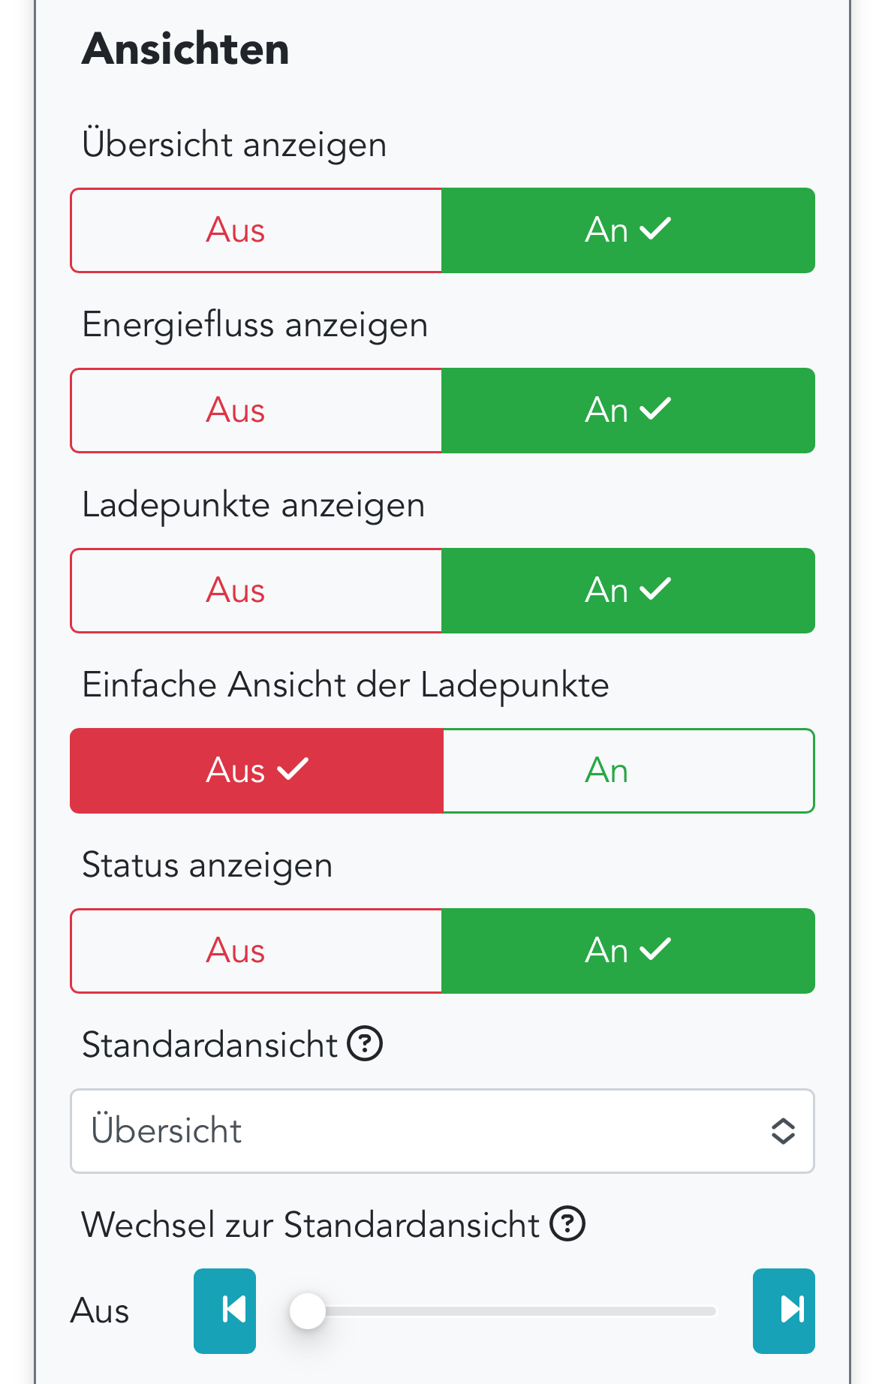Set Status anzeigen to An
The height and width of the screenshot is (1384, 885).
coord(628,951)
